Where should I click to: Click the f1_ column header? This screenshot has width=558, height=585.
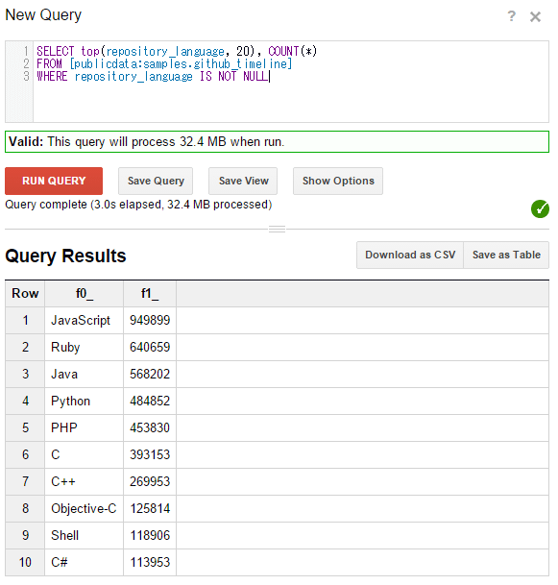pos(150,294)
